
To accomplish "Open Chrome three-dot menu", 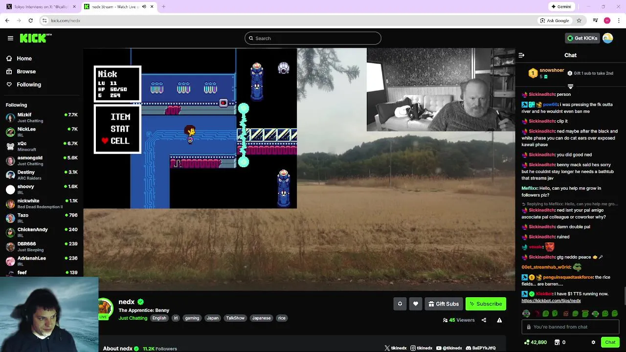I will pos(619,21).
